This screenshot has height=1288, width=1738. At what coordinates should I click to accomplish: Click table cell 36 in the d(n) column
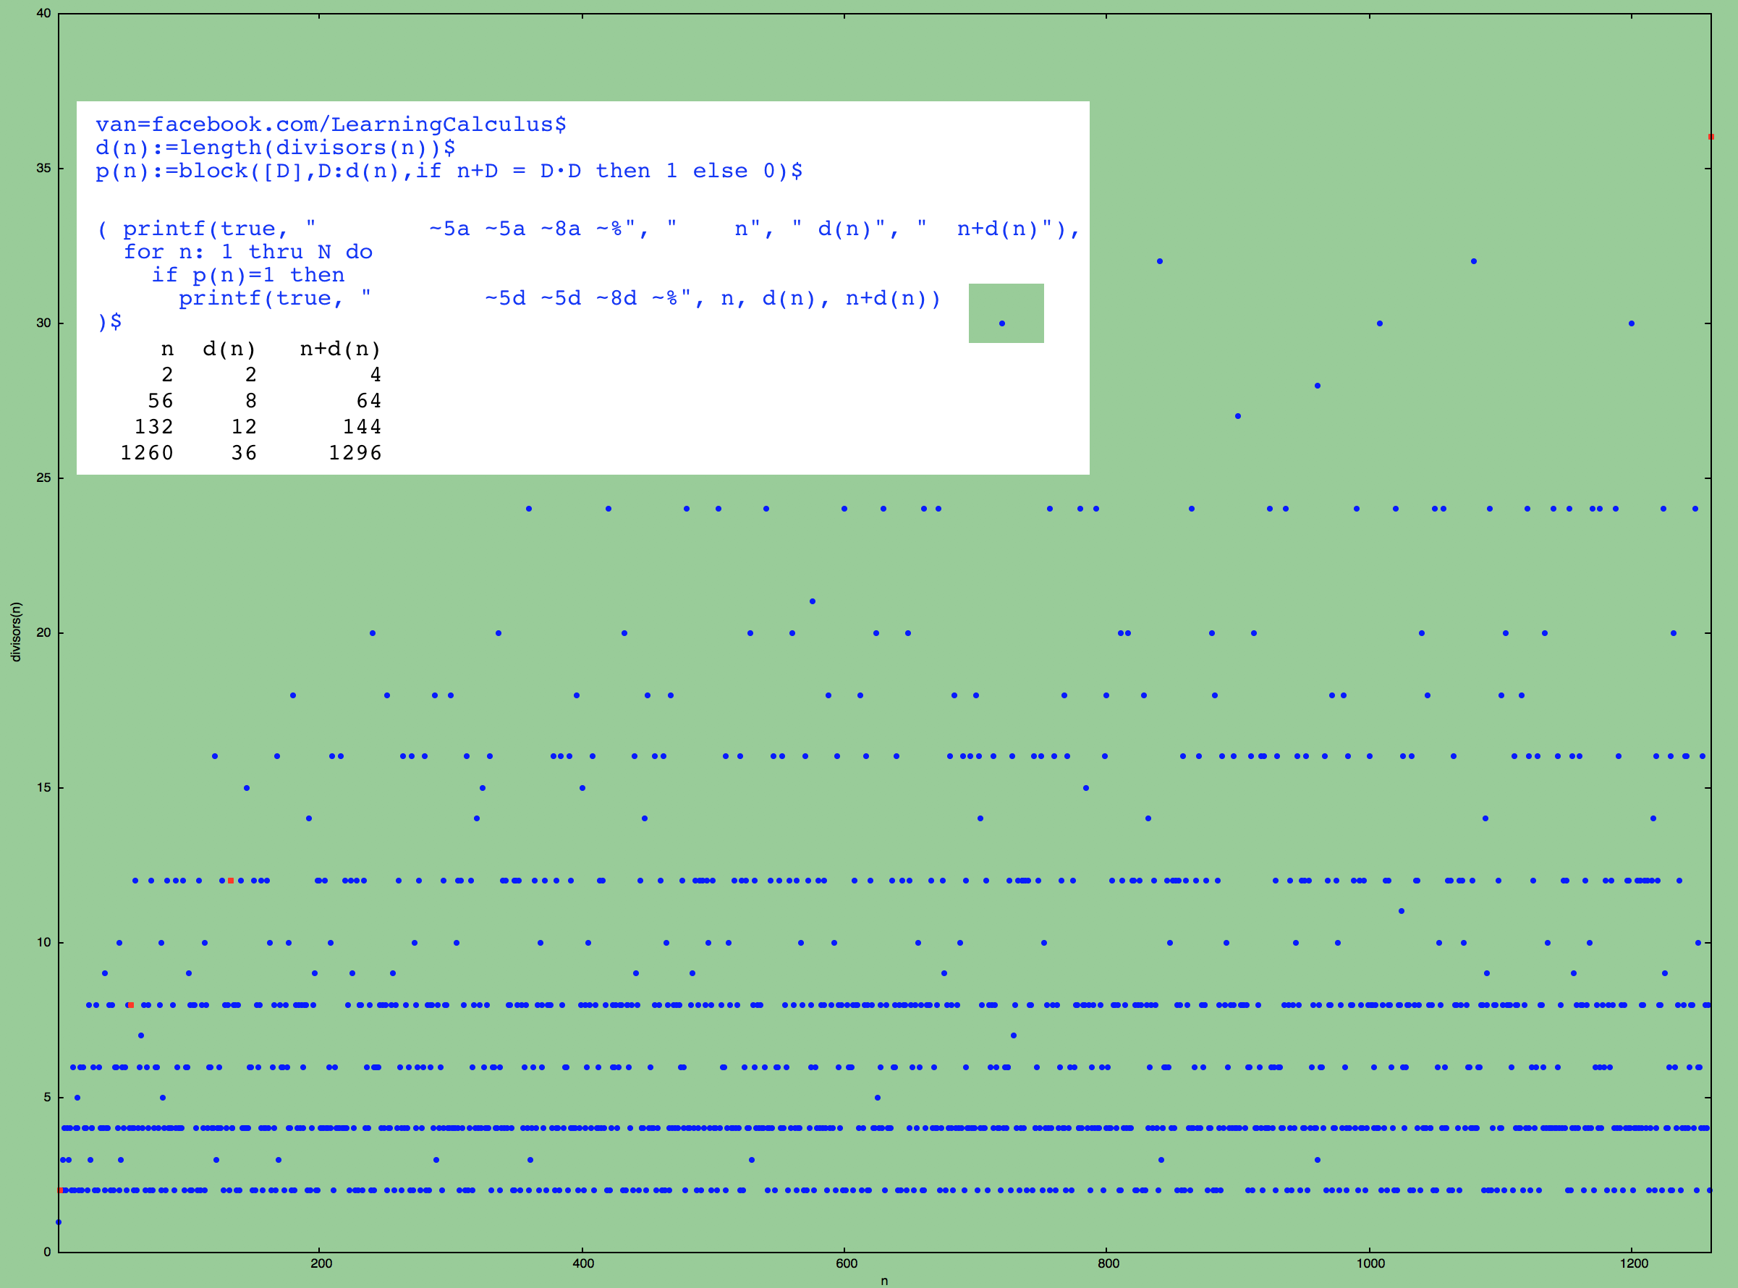pyautogui.click(x=244, y=453)
